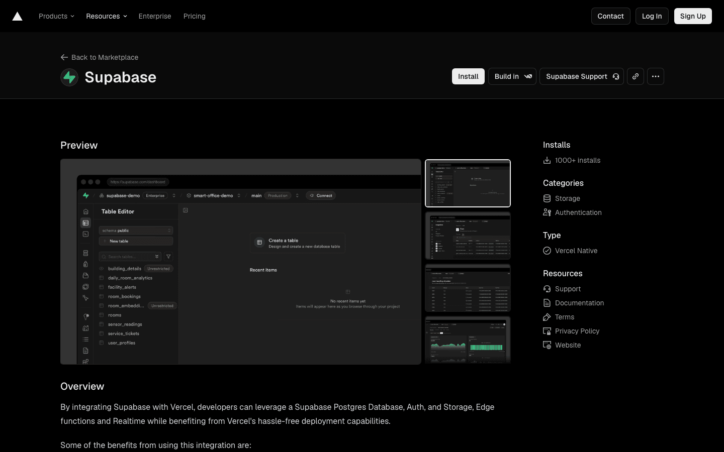This screenshot has height=452, width=724.
Task: Click the Contact button
Action: click(610, 16)
